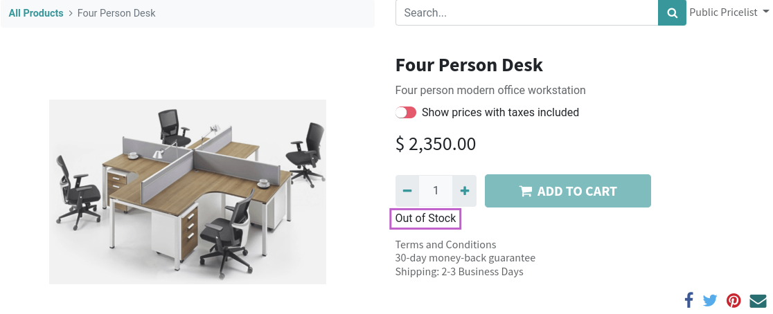Share product on Twitter
Screen dimensions: 773x314
point(710,300)
